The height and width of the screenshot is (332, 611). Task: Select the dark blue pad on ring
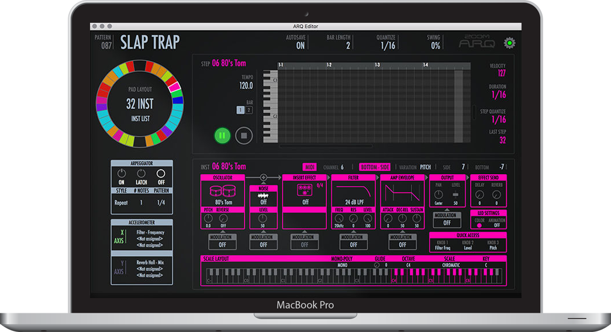[177, 100]
